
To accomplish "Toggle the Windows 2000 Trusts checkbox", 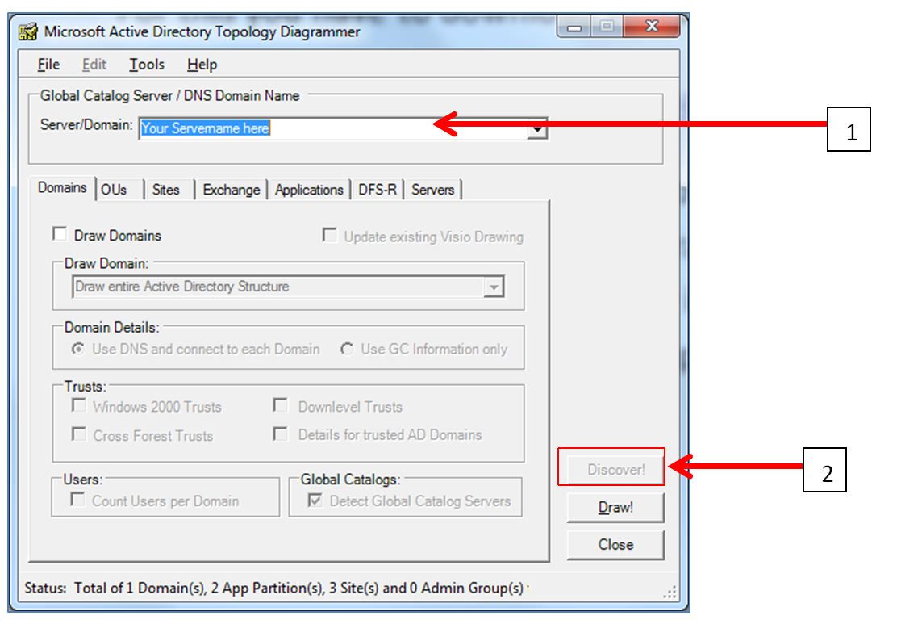I will point(78,405).
